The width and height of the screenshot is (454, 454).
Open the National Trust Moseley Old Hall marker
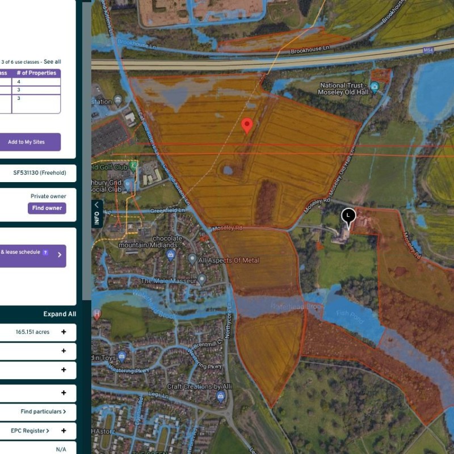pyautogui.click(x=375, y=87)
